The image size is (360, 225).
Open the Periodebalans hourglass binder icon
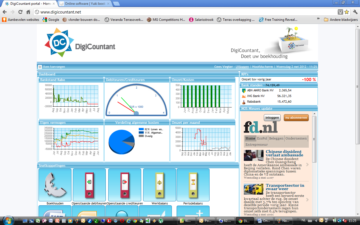(x=193, y=185)
